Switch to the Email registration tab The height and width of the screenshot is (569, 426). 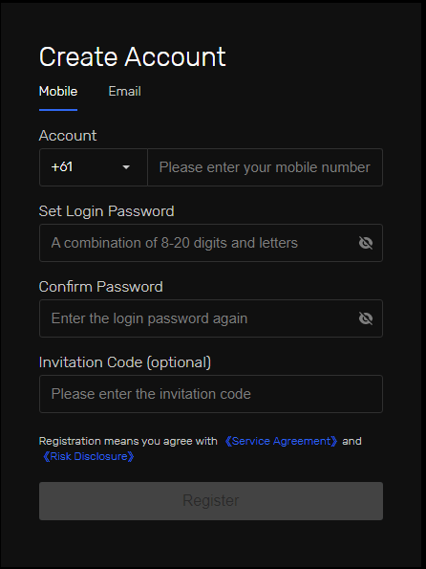[124, 91]
